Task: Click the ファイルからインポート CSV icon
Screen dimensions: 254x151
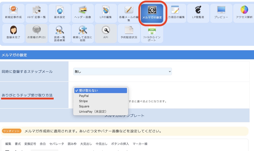Action: pos(152,31)
